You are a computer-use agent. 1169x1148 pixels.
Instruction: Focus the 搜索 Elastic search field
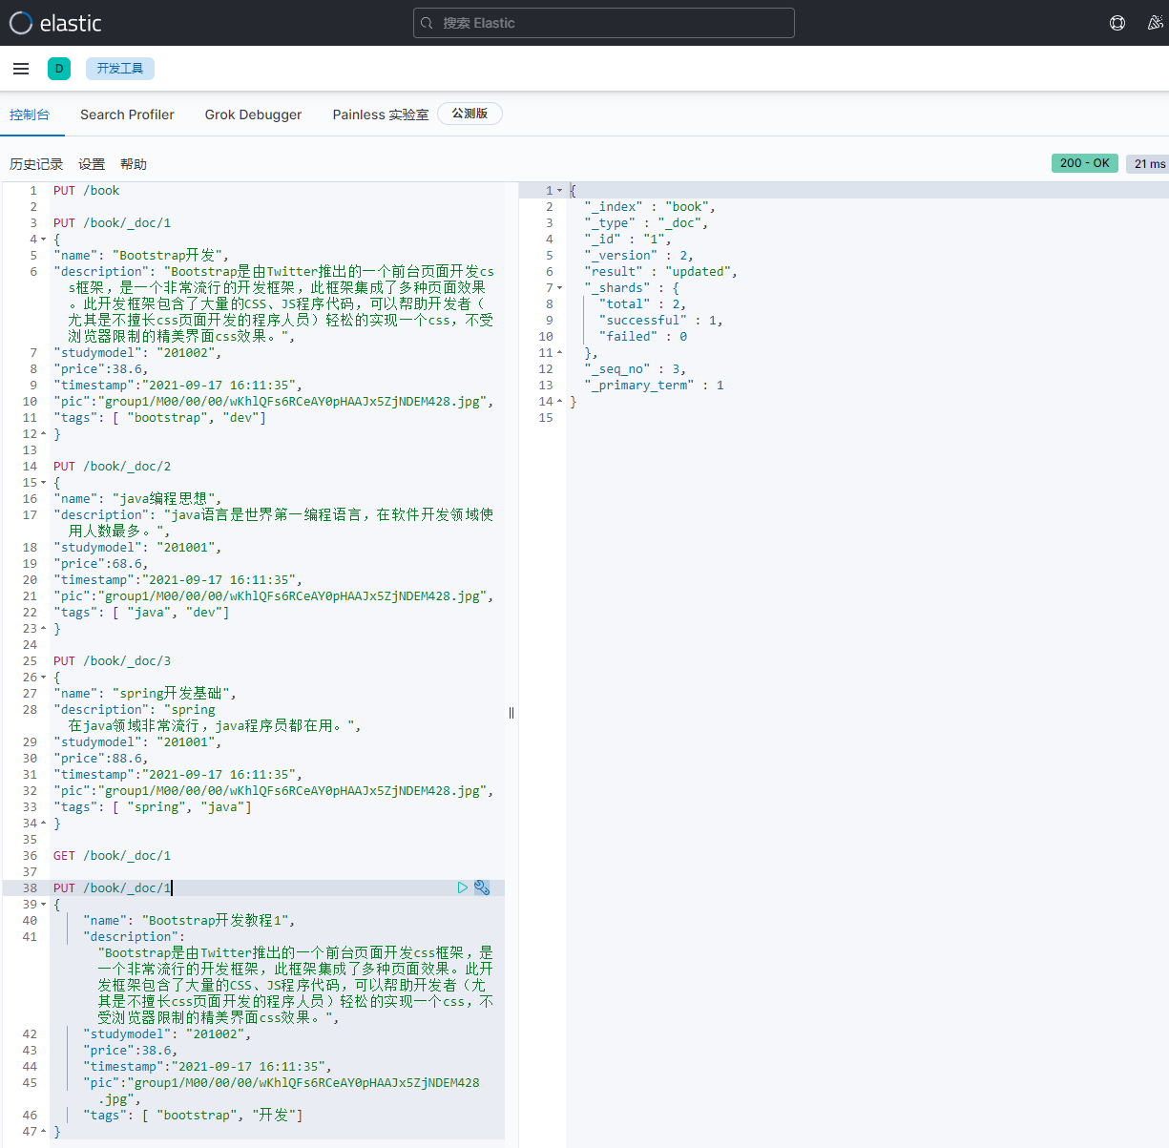[603, 23]
